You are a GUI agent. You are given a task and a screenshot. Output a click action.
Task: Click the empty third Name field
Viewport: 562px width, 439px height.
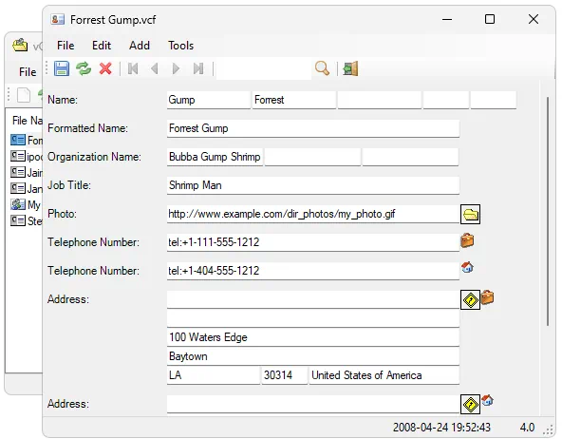click(x=379, y=100)
